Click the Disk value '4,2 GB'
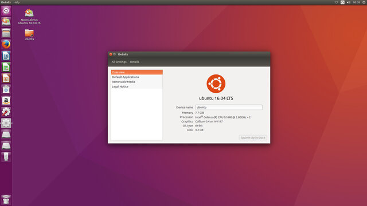Viewport: 367px width, 206px height. 199,130
